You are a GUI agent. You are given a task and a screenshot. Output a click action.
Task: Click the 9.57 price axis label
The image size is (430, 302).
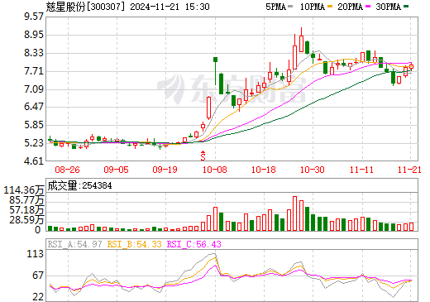[x=34, y=17]
